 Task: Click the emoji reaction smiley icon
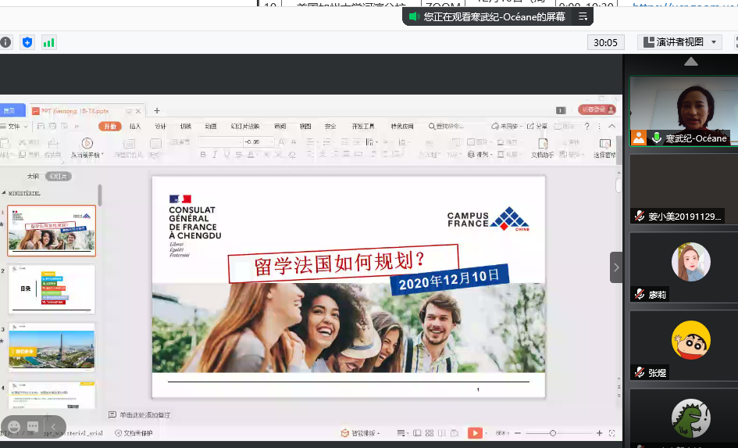pos(14,426)
